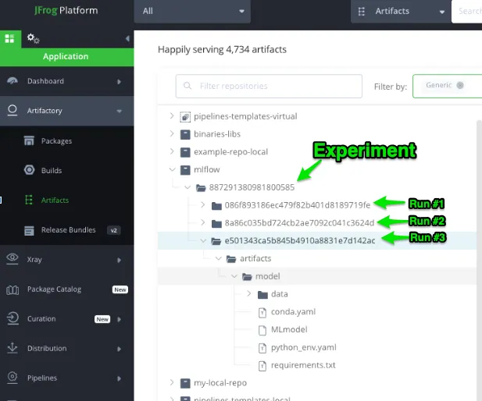Click the my-local-repo repository icon
Image resolution: width=482 pixels, height=401 pixels.
coord(185,383)
